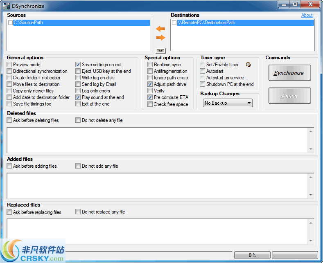This screenshot has width=323, height=263.
Task: Minimize the DSynchronize window
Action: [284, 4]
